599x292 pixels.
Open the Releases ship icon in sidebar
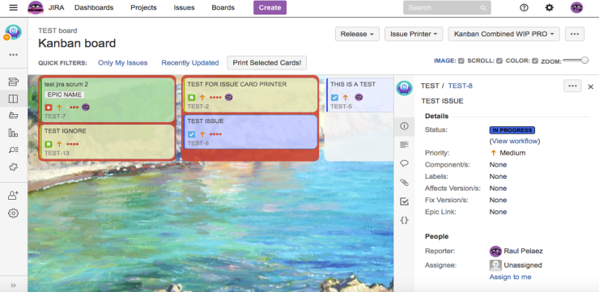[14, 116]
